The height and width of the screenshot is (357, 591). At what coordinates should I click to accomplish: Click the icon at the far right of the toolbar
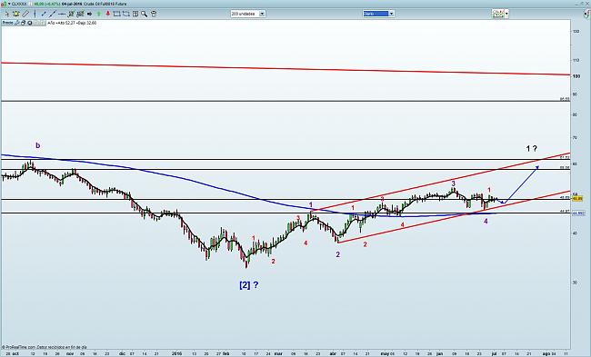586,14
